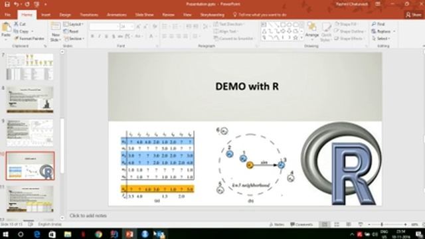
Task: Click the Cut scissors icon
Action: [16, 24]
